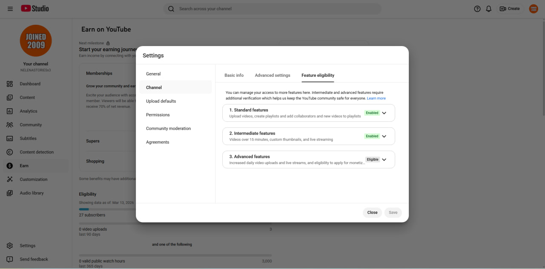Switch to the Advanced settings tab

pos(272,75)
